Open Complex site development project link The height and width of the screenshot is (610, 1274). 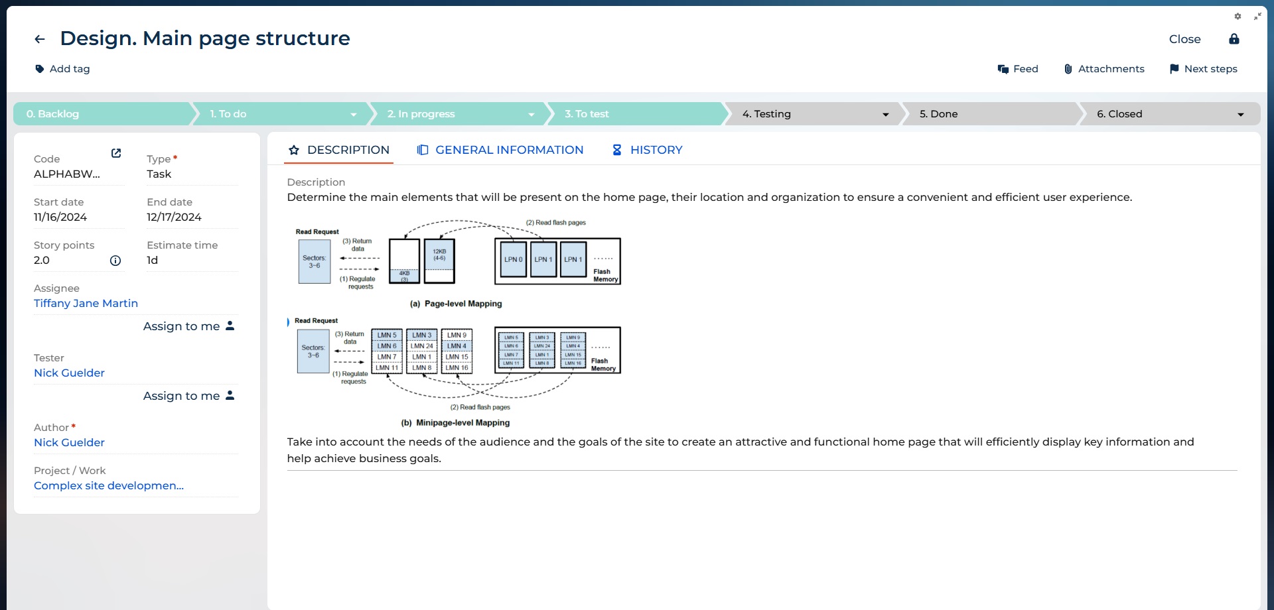coord(109,485)
